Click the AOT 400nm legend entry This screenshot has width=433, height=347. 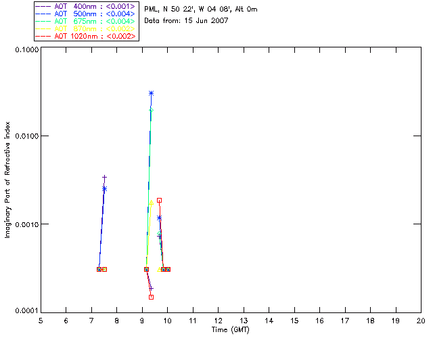point(85,6)
